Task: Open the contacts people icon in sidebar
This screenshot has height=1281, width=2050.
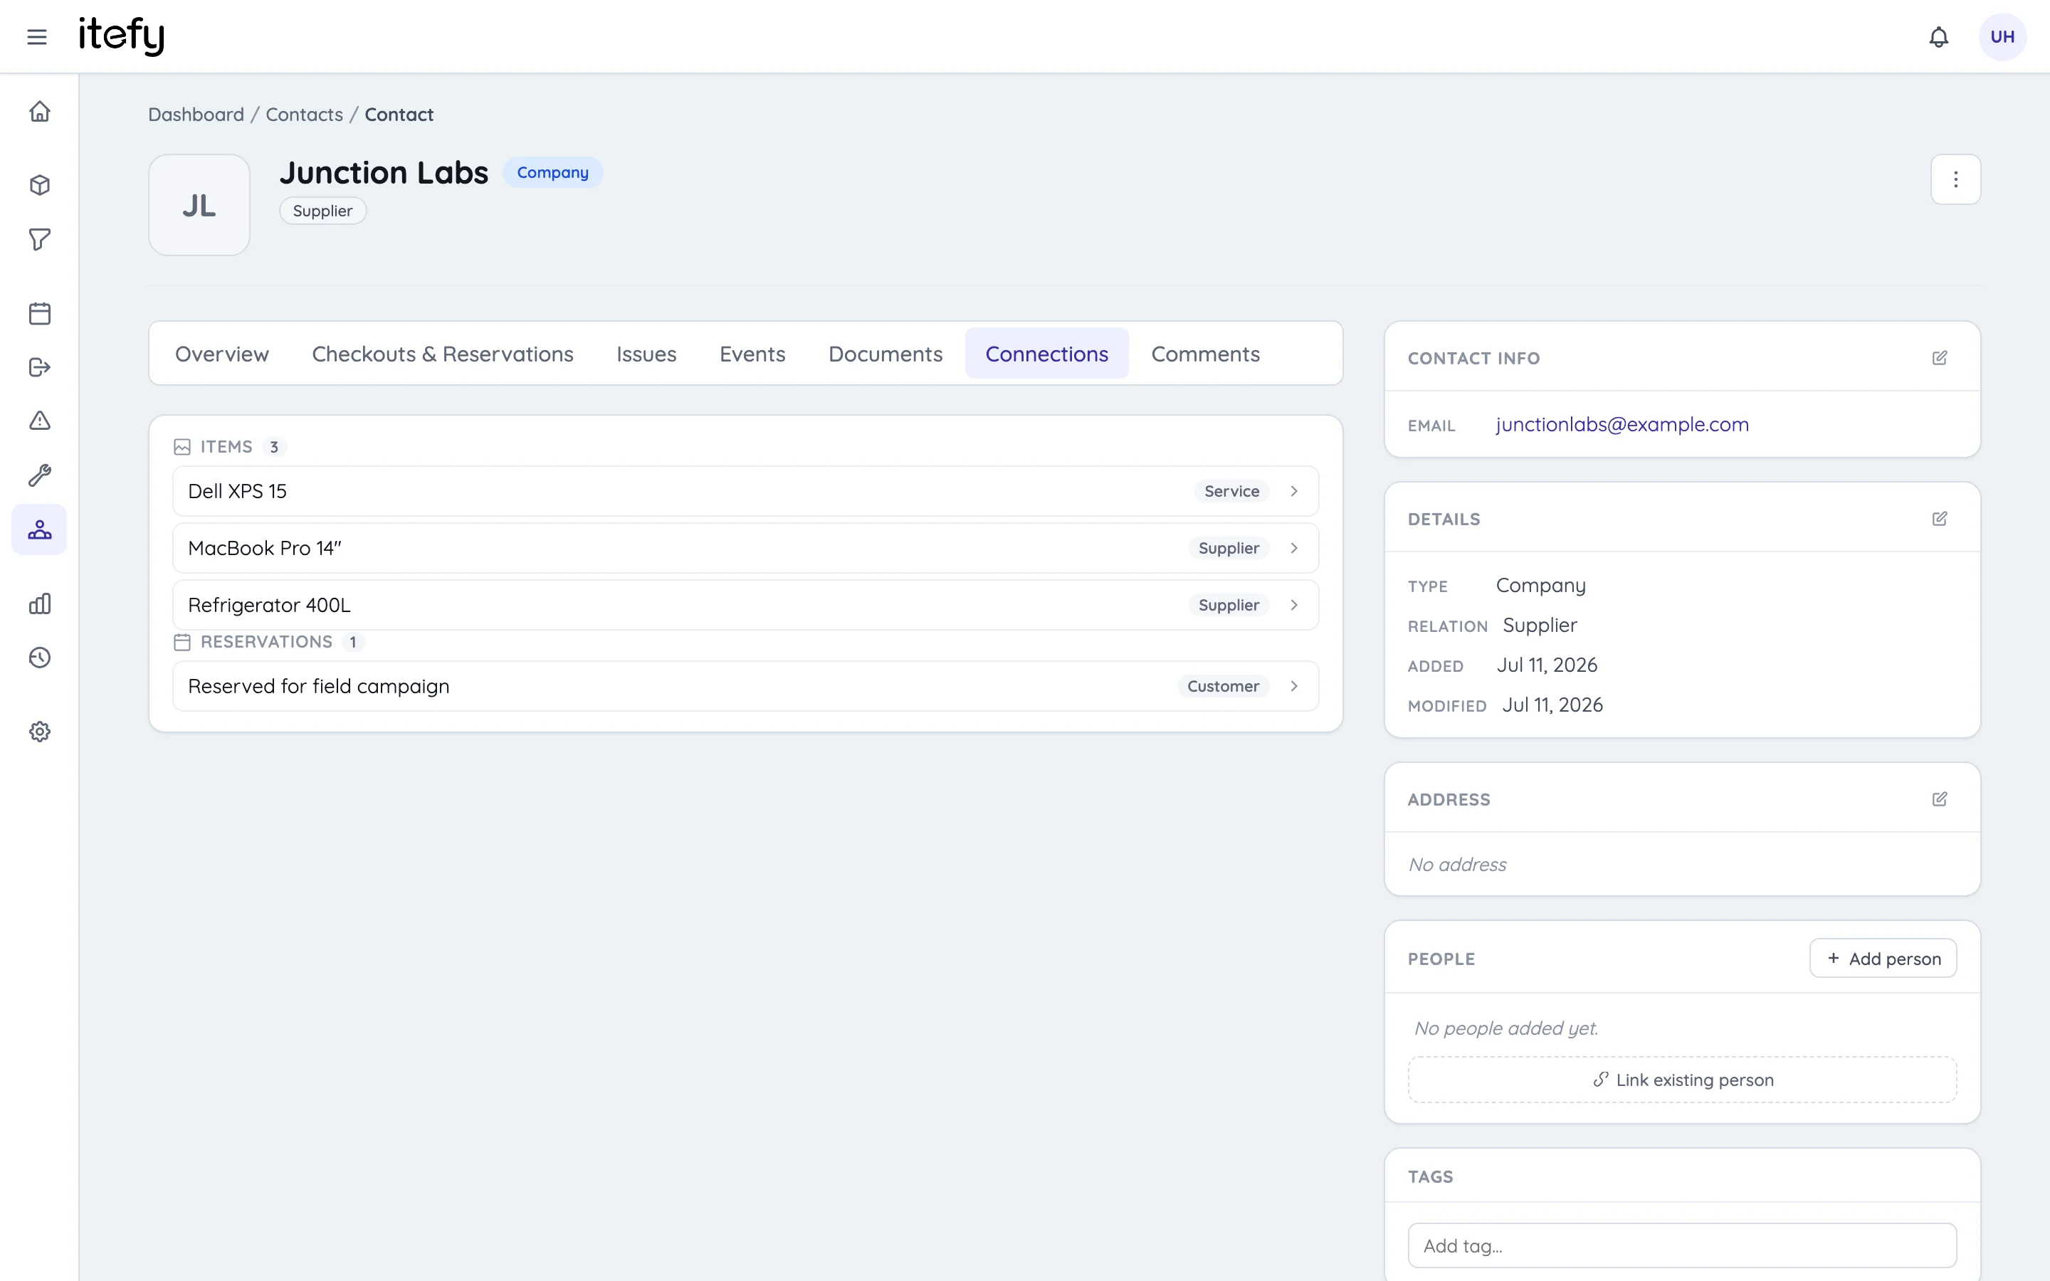Action: click(40, 529)
